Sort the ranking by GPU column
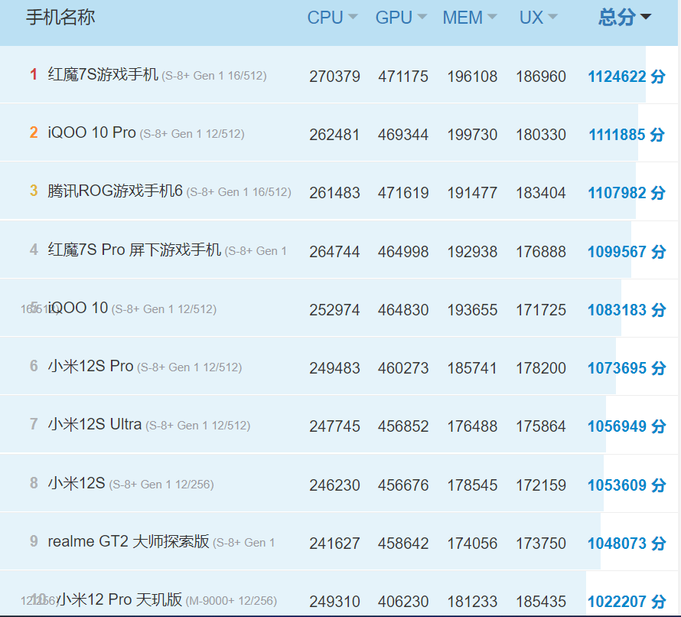The width and height of the screenshot is (681, 617). pyautogui.click(x=401, y=18)
